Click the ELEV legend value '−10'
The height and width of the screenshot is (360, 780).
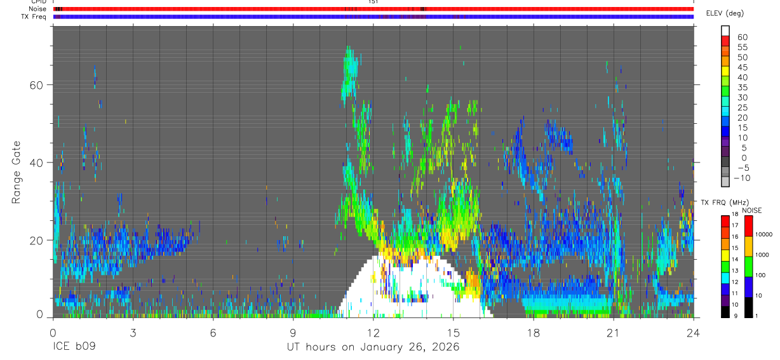click(x=743, y=178)
